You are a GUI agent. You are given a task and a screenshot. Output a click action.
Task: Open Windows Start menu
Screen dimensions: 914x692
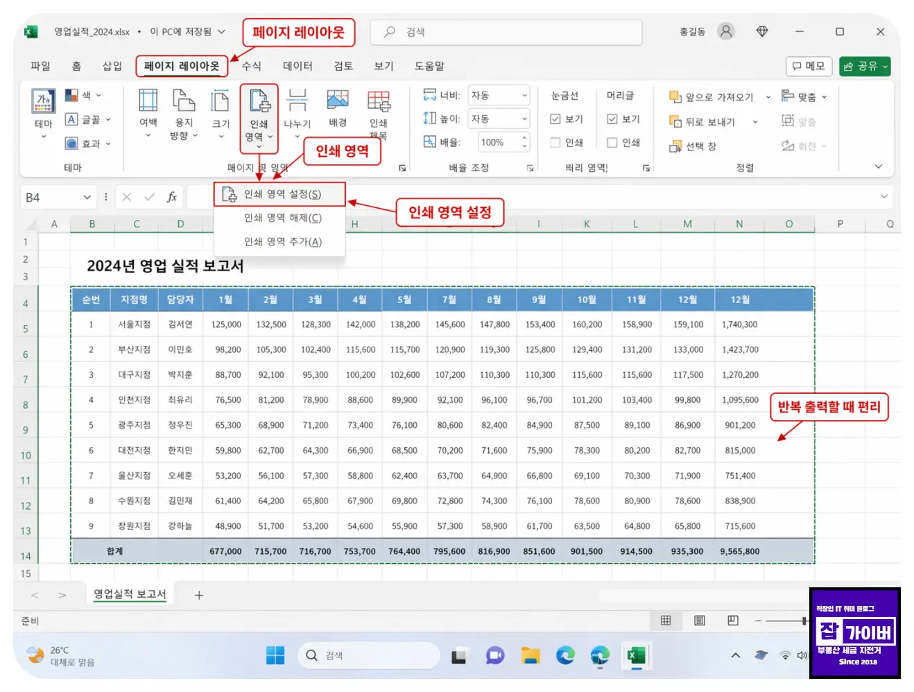275,655
